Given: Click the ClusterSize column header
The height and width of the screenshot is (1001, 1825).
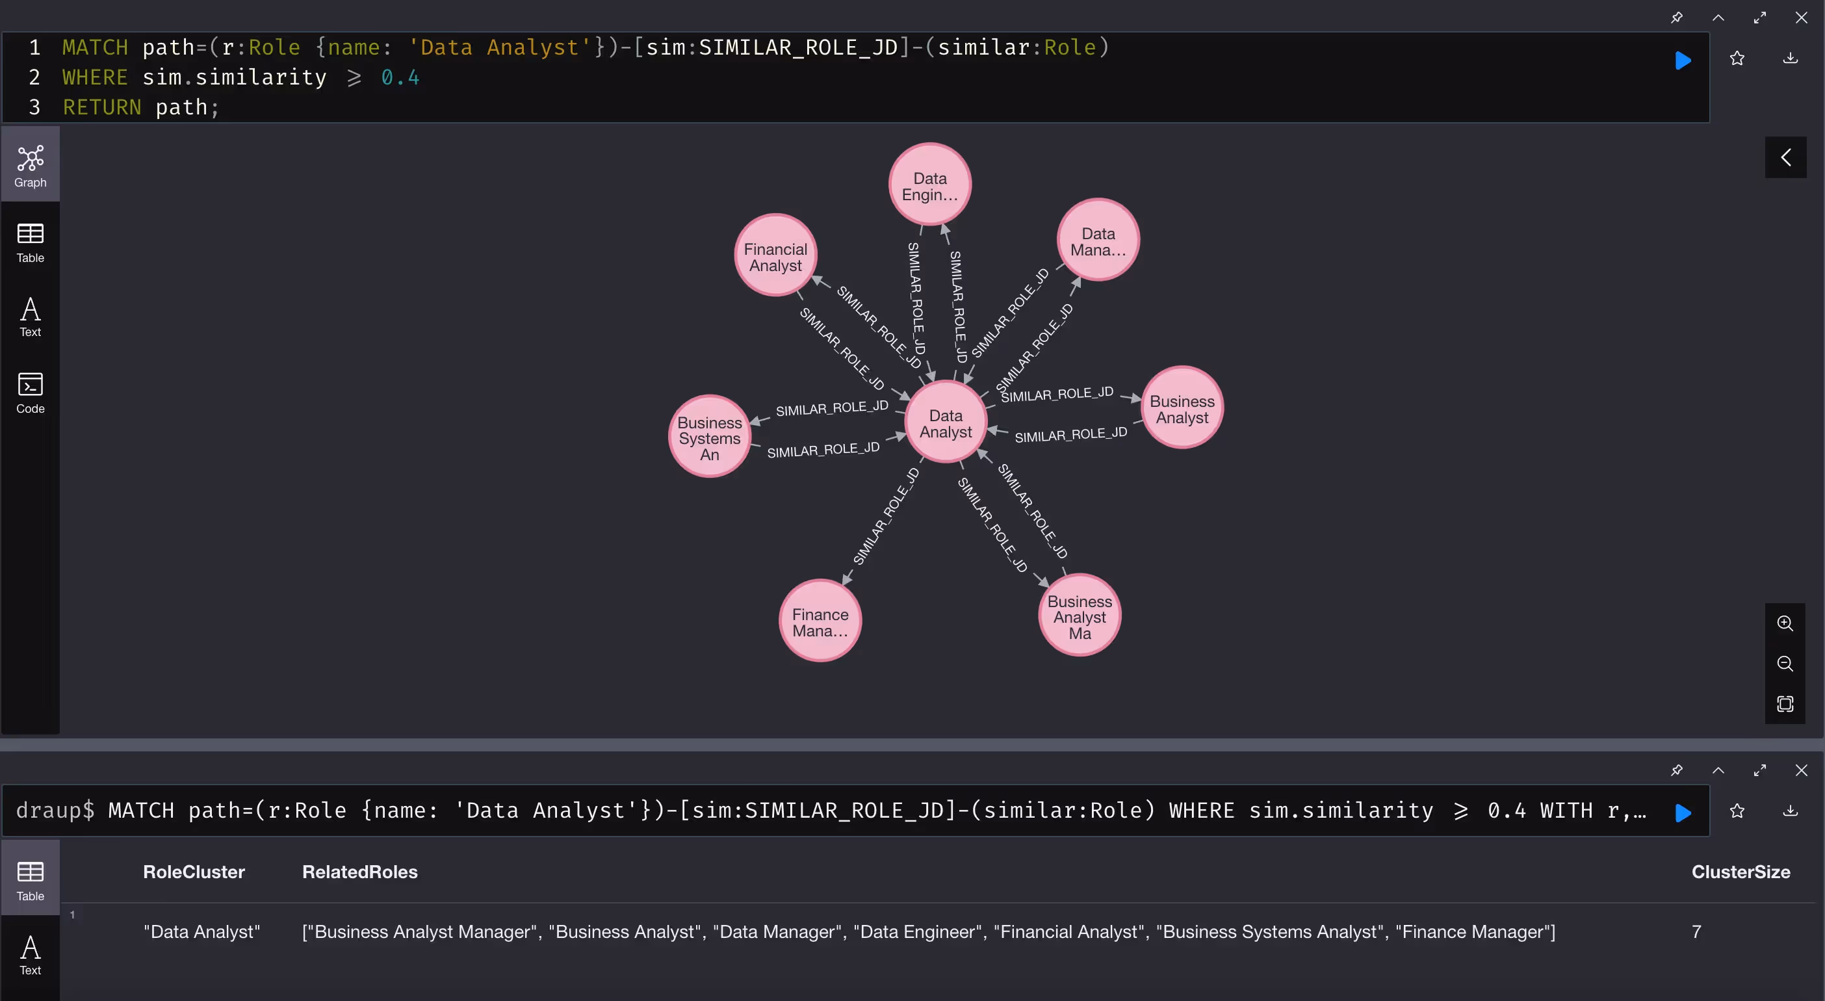Looking at the screenshot, I should point(1741,872).
